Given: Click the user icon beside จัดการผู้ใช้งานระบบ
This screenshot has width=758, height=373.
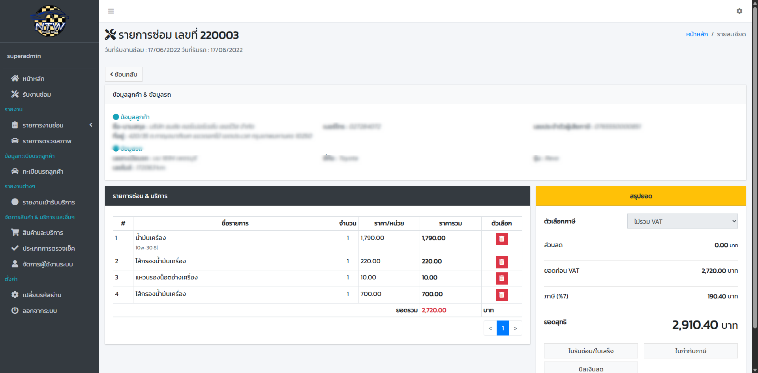Looking at the screenshot, I should point(15,264).
